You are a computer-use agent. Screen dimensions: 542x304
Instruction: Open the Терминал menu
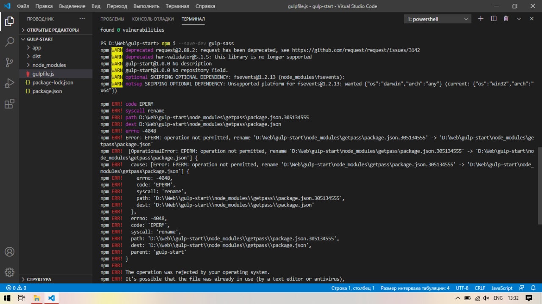pos(177,6)
